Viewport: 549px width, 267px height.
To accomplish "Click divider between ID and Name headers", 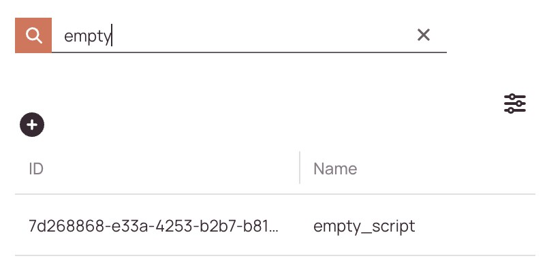I will pyautogui.click(x=300, y=168).
